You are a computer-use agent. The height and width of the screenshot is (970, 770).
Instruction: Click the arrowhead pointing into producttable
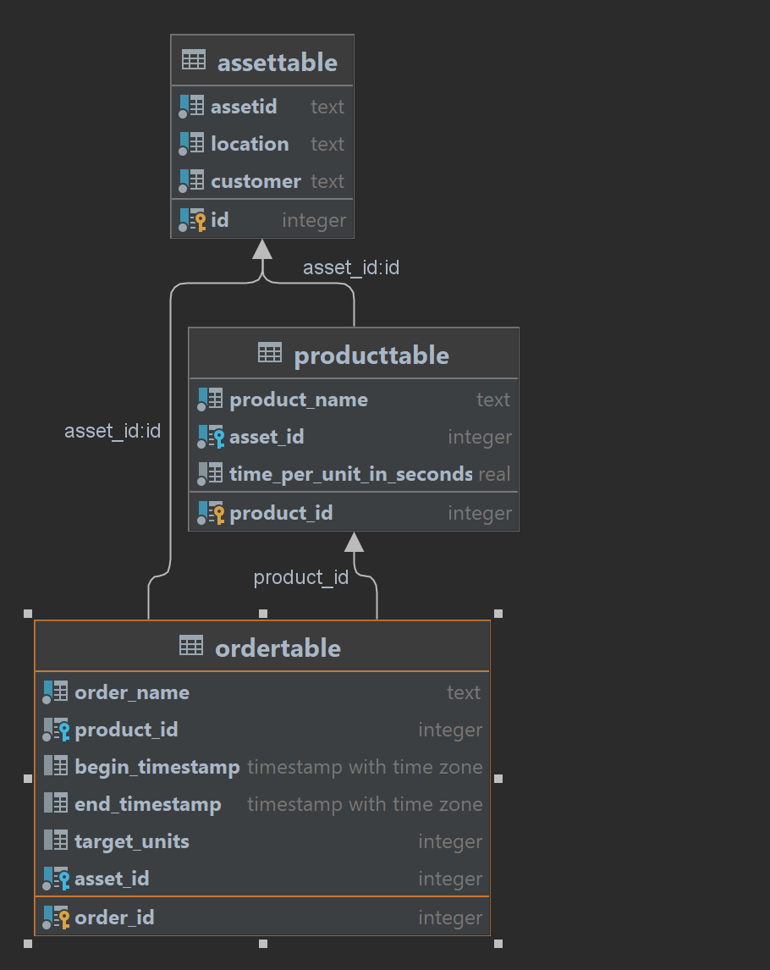click(x=353, y=542)
